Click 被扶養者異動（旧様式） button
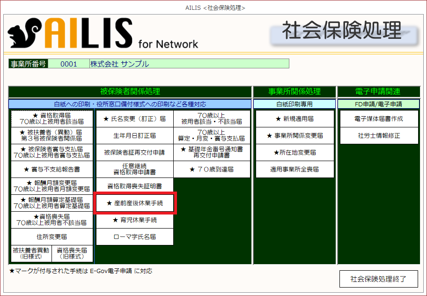The height and width of the screenshot is (296, 427). pyautogui.click(x=31, y=253)
